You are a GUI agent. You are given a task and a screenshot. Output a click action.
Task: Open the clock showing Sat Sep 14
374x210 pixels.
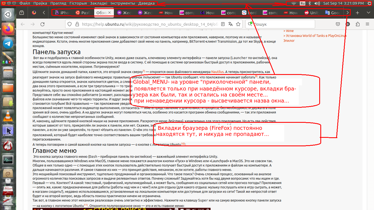click(x=343, y=3)
